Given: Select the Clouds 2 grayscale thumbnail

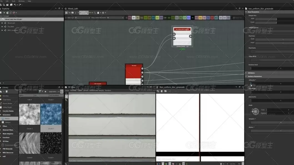Looking at the screenshot, I should (29, 114).
